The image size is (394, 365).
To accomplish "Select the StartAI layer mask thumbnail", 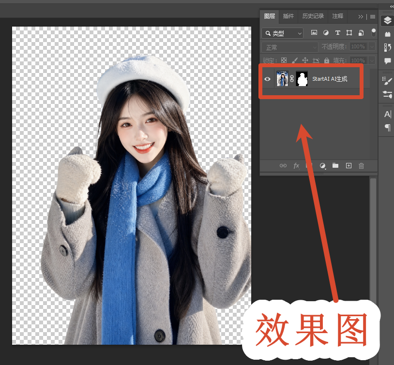I will (302, 79).
